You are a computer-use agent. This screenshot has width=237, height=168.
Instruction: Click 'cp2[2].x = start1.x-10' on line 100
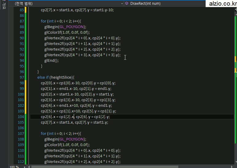[x=60, y=94]
